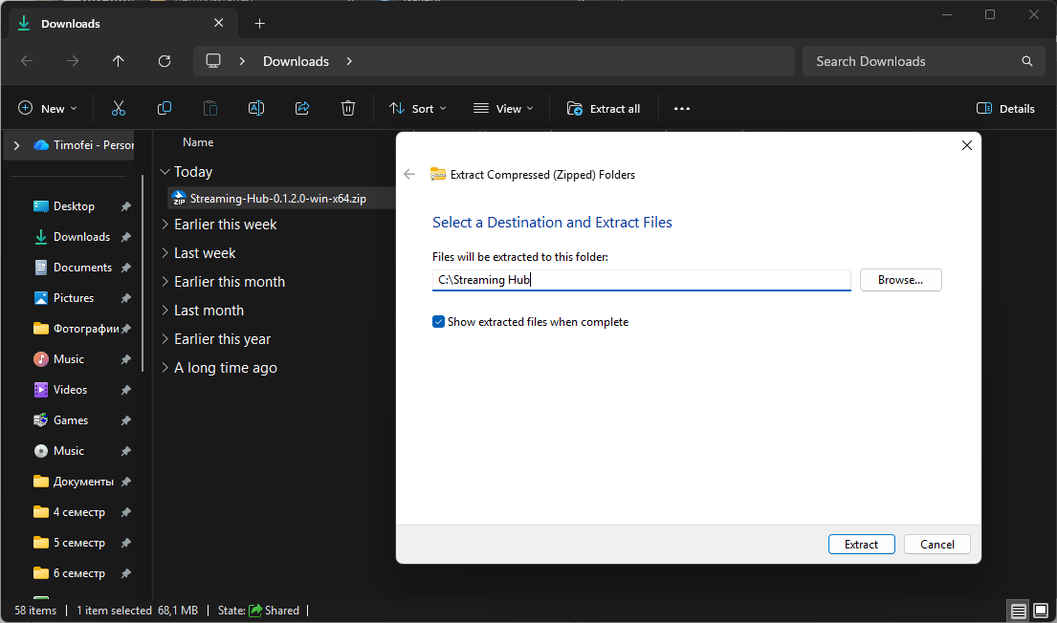
Task: Click the Cut scissors icon
Action: (119, 108)
